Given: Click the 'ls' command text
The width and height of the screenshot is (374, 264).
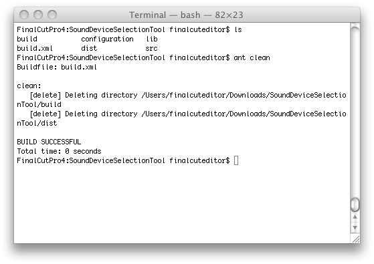Looking at the screenshot, I should pos(238,29).
